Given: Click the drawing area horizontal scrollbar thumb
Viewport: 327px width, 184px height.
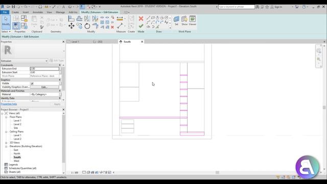Looking at the screenshot, I should 217,173.
